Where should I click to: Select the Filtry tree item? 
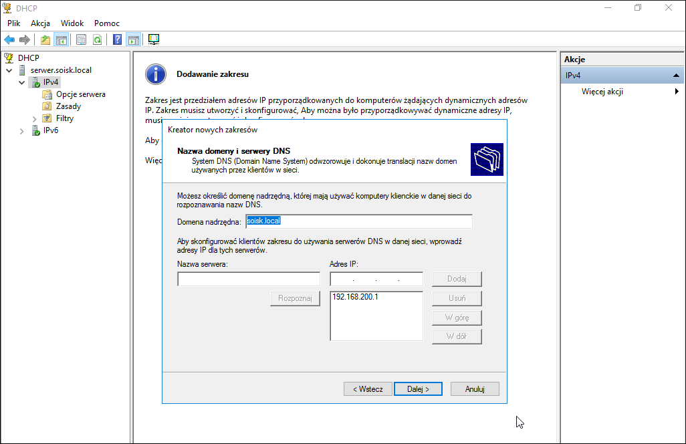65,118
